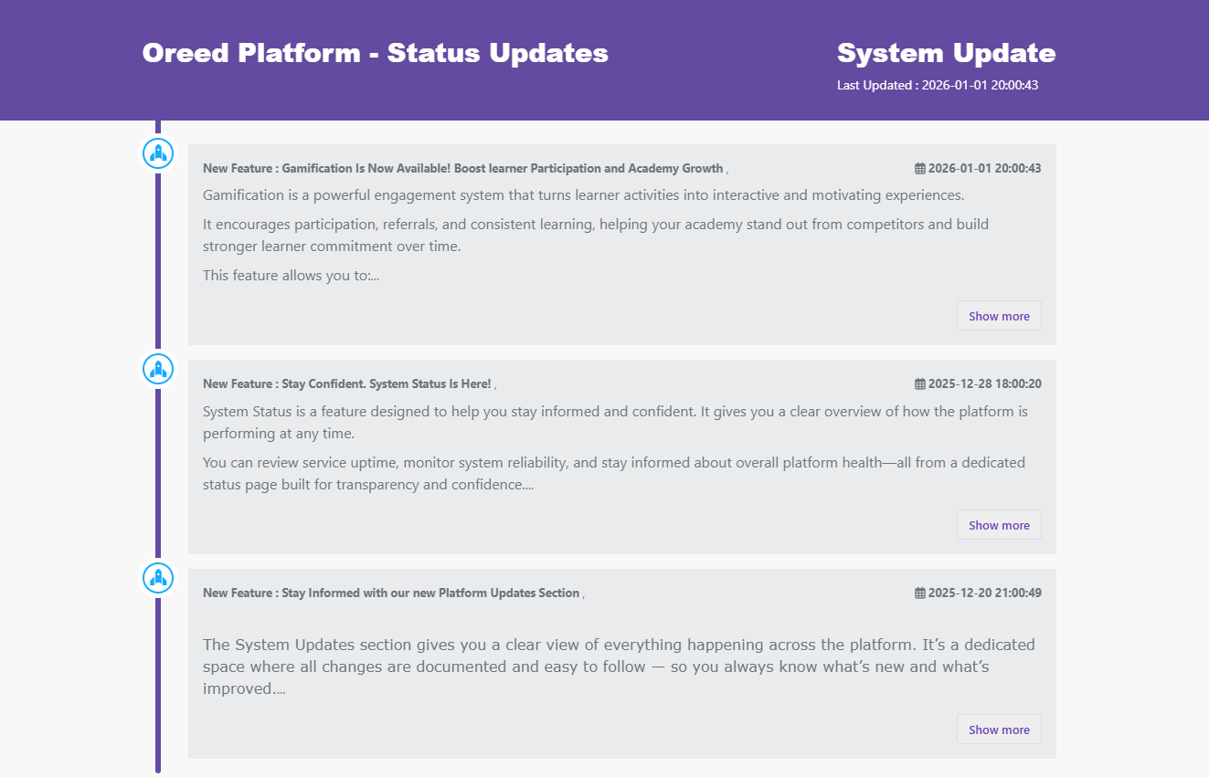This screenshot has width=1209, height=777.
Task: Show more of the System Status update
Action: pos(998,525)
